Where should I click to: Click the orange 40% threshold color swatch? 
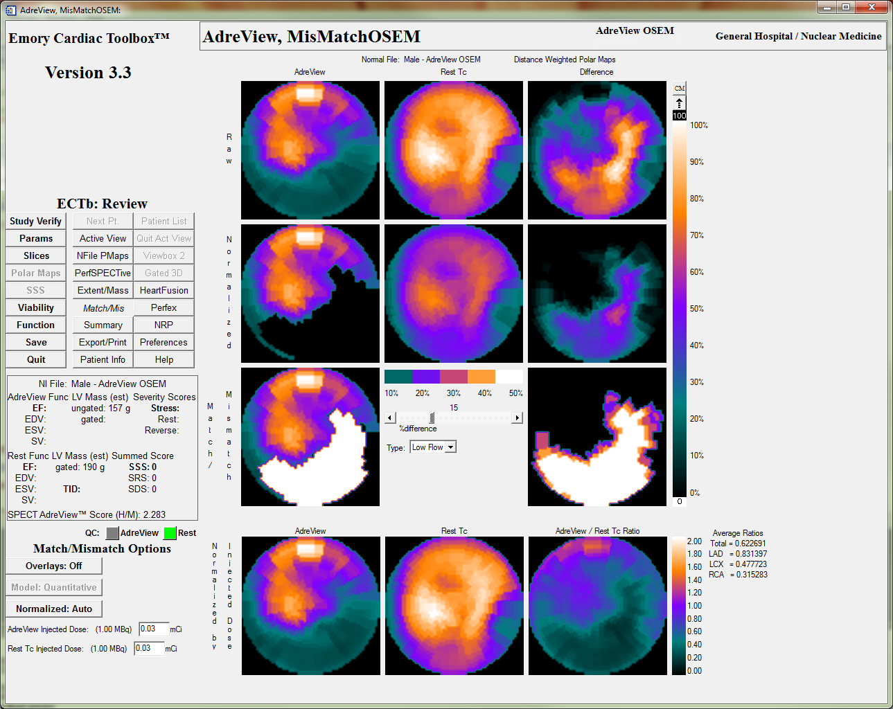(481, 376)
